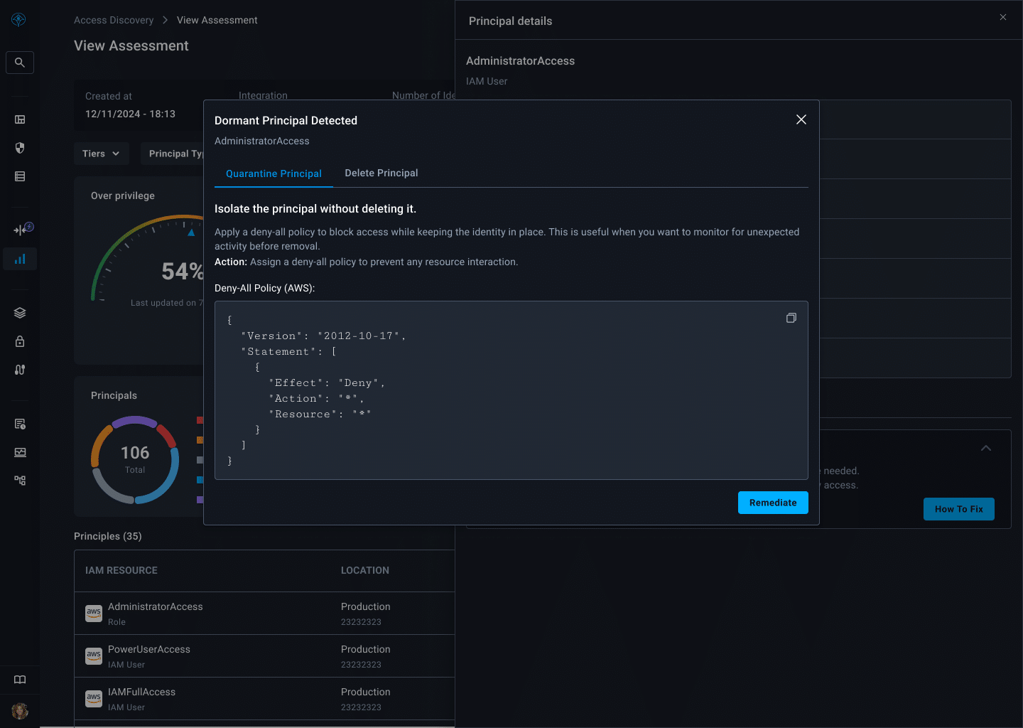This screenshot has height=728, width=1023.
Task: Collapse the remediation section chevron in details panel
Action: (x=986, y=448)
